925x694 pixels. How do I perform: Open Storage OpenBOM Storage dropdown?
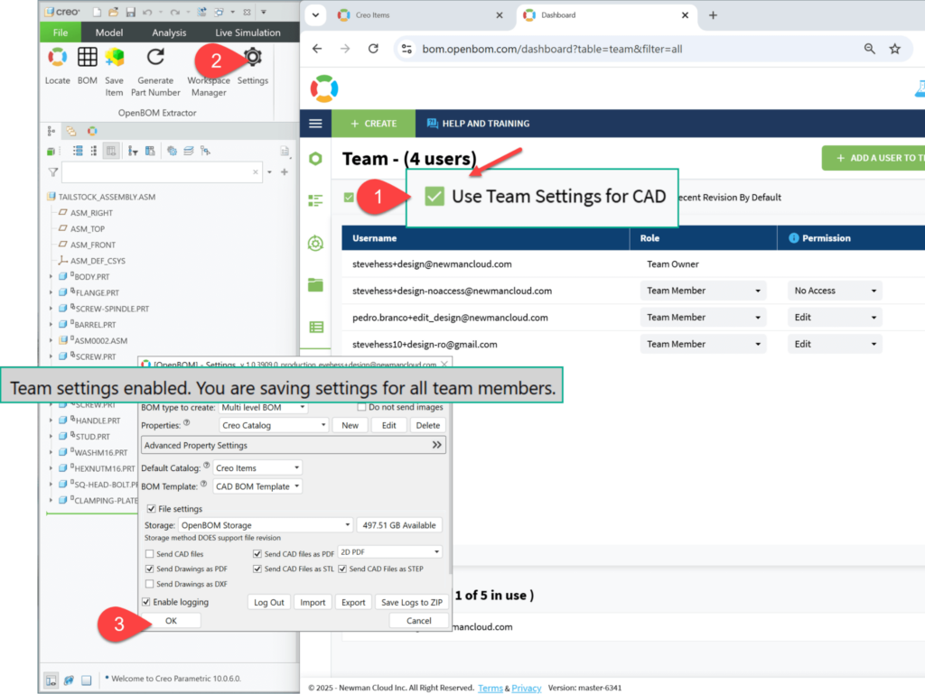click(266, 525)
